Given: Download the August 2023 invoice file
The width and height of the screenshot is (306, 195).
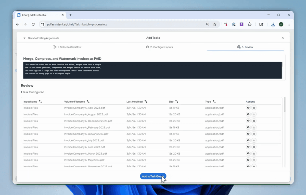Looking at the screenshot, I should coord(254,114).
